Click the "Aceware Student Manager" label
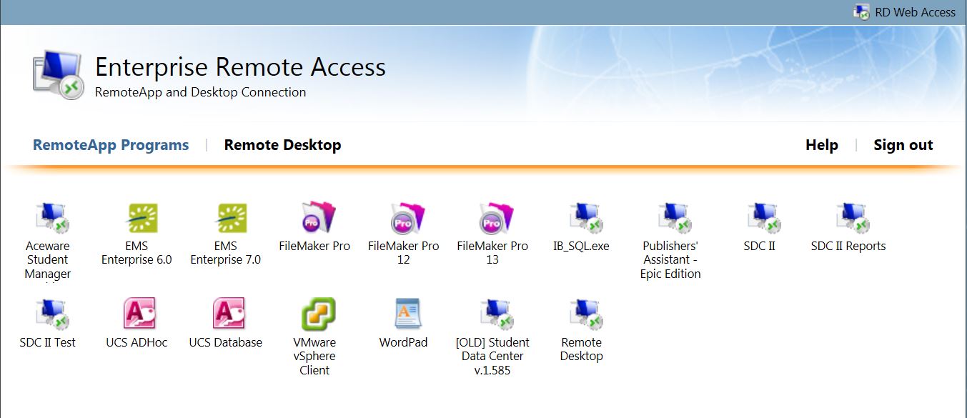The width and height of the screenshot is (967, 418). click(48, 260)
